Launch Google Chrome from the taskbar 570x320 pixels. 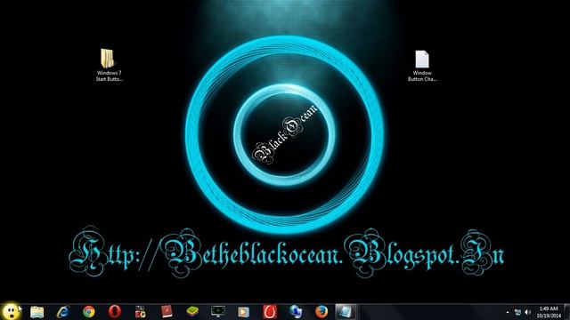pos(89,312)
